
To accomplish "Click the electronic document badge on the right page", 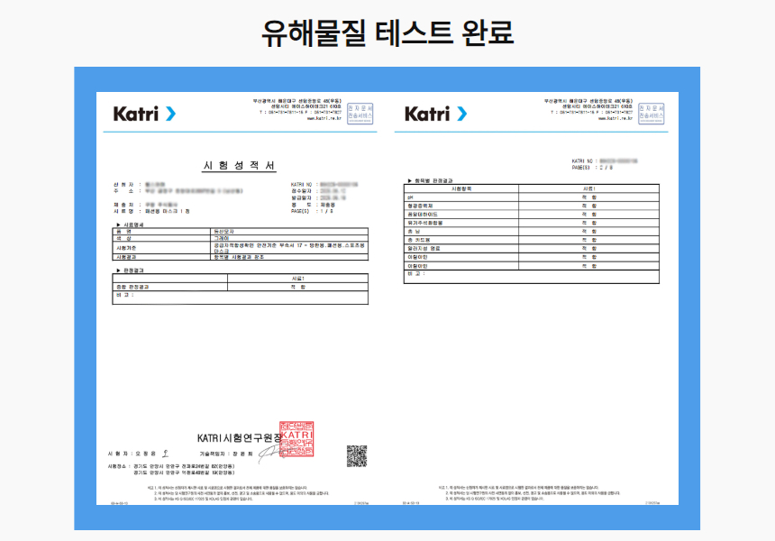I will (651, 114).
